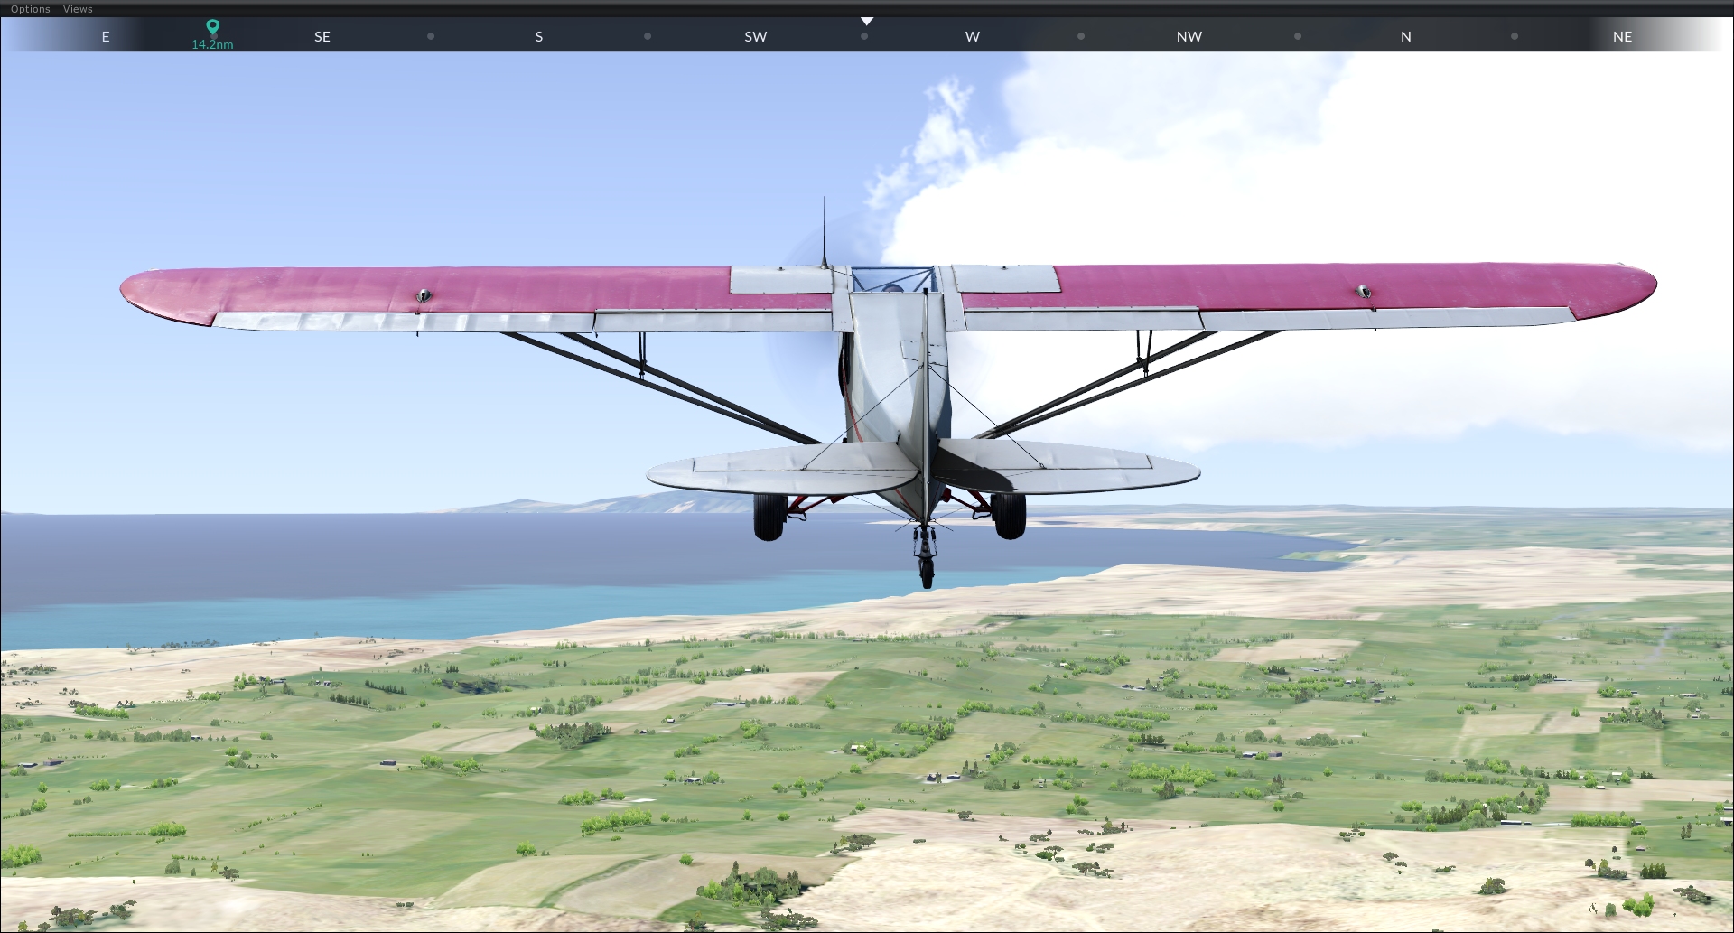Click the N heading label on compass
The image size is (1734, 933).
point(1406,37)
